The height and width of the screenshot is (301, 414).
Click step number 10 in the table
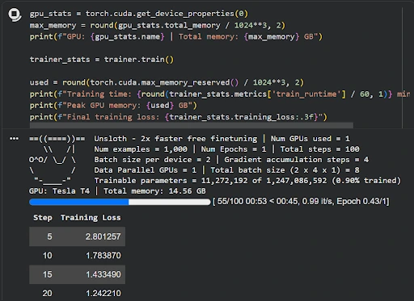point(48,256)
